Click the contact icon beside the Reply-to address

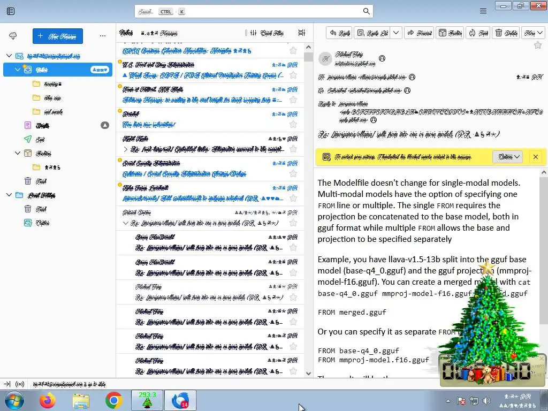pos(374,120)
